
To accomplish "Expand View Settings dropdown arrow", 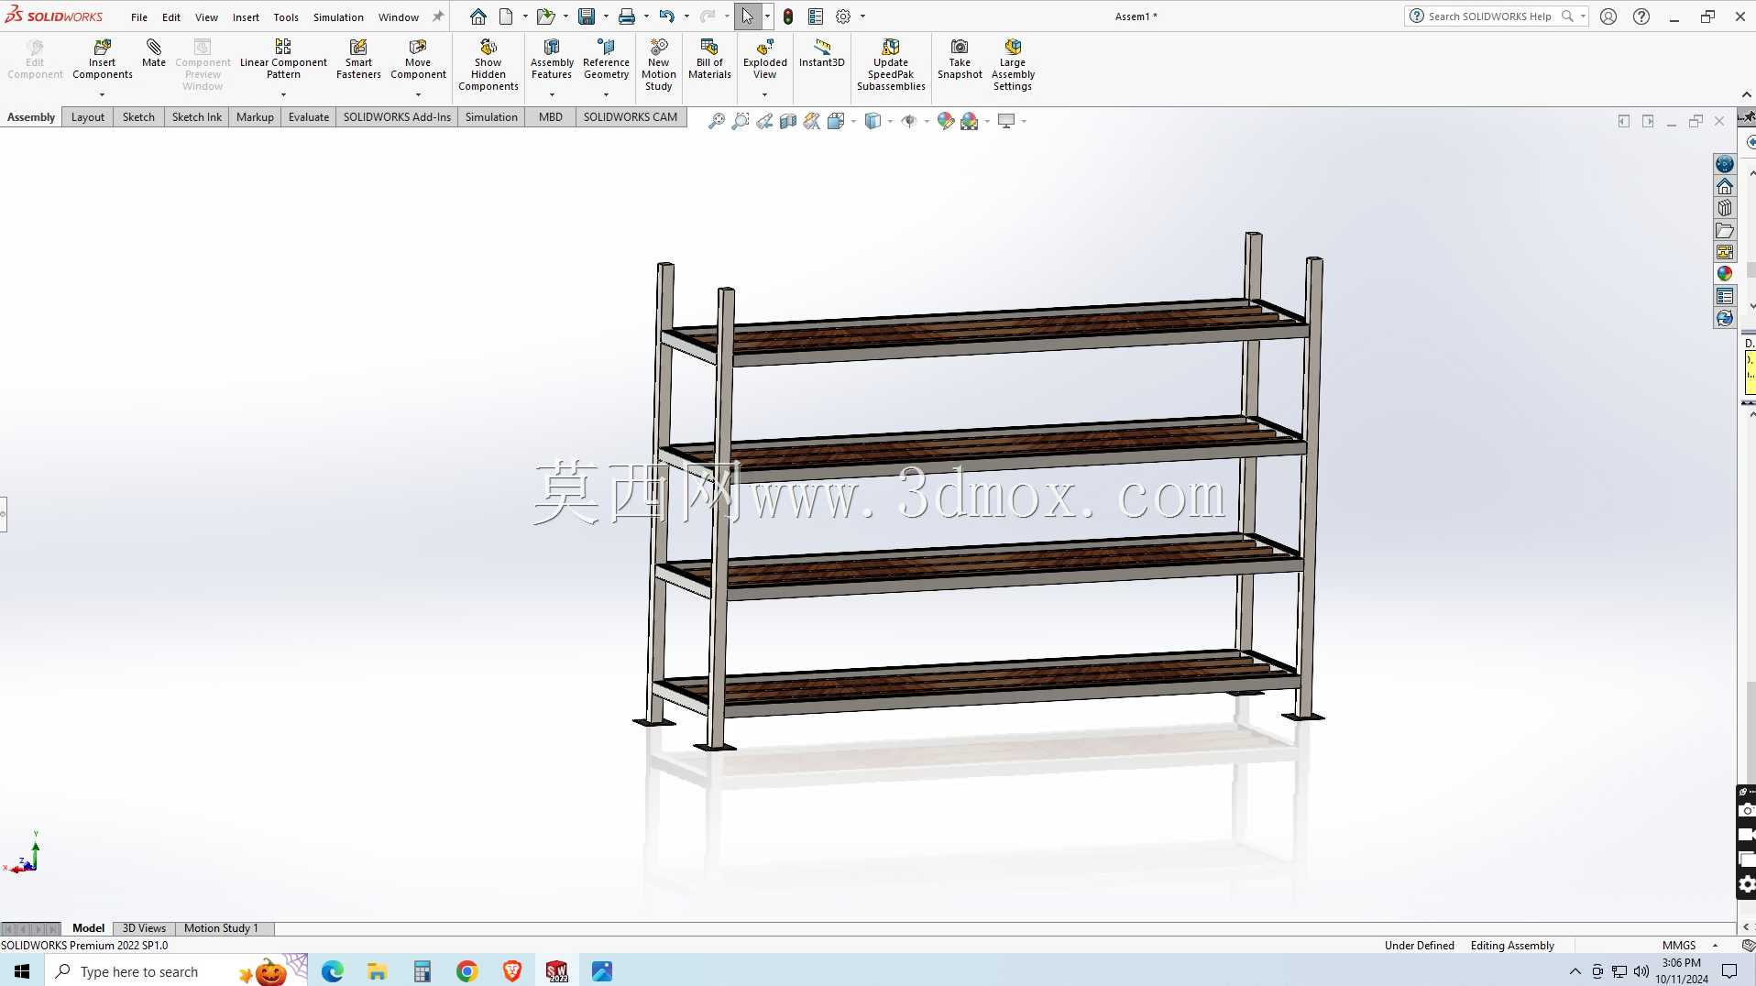I will pyautogui.click(x=1024, y=121).
